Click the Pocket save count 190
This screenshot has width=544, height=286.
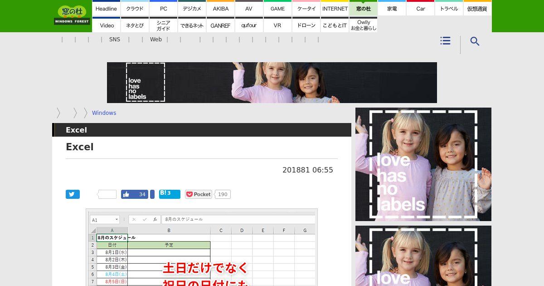click(223, 194)
